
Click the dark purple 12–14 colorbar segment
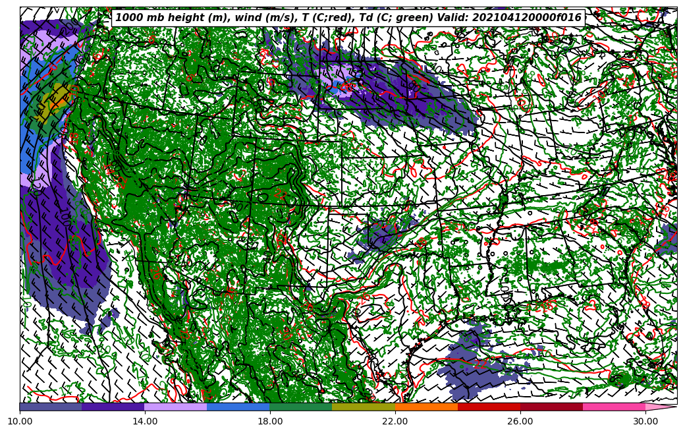(113, 407)
